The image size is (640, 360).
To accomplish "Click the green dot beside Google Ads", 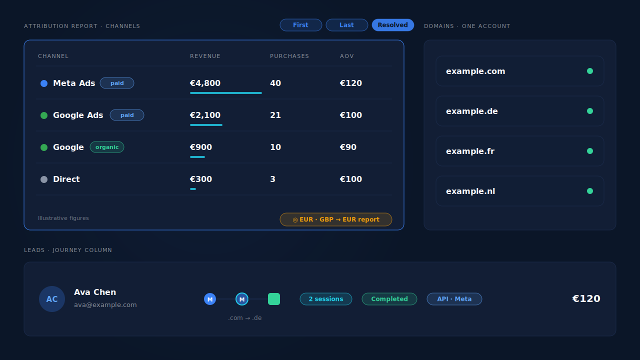I will (44, 115).
